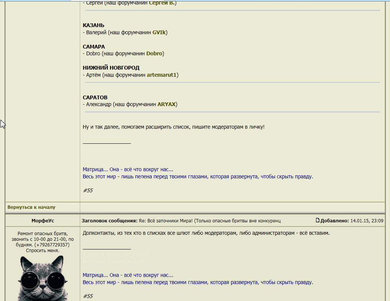Click the post date 14.01.15, 23:09
The image size is (390, 301).
click(367, 221)
